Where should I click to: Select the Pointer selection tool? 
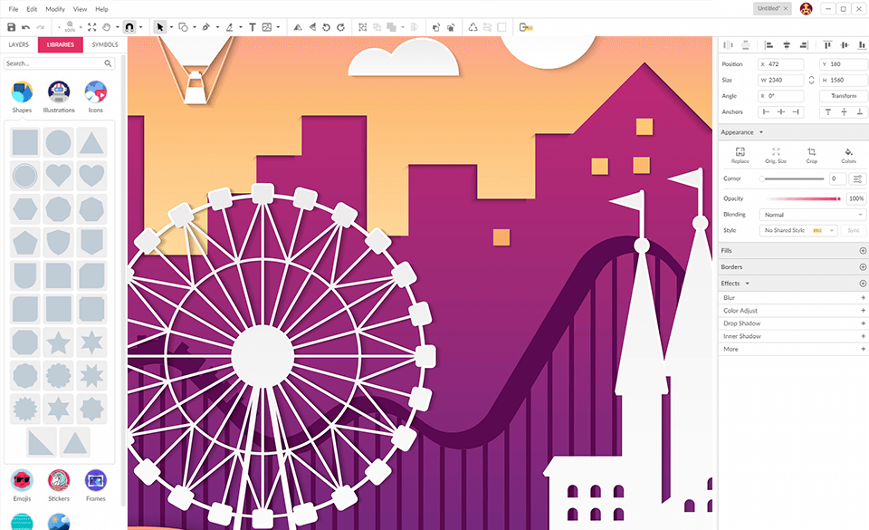point(159,27)
